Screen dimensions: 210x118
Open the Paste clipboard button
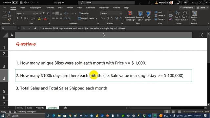click(5, 15)
